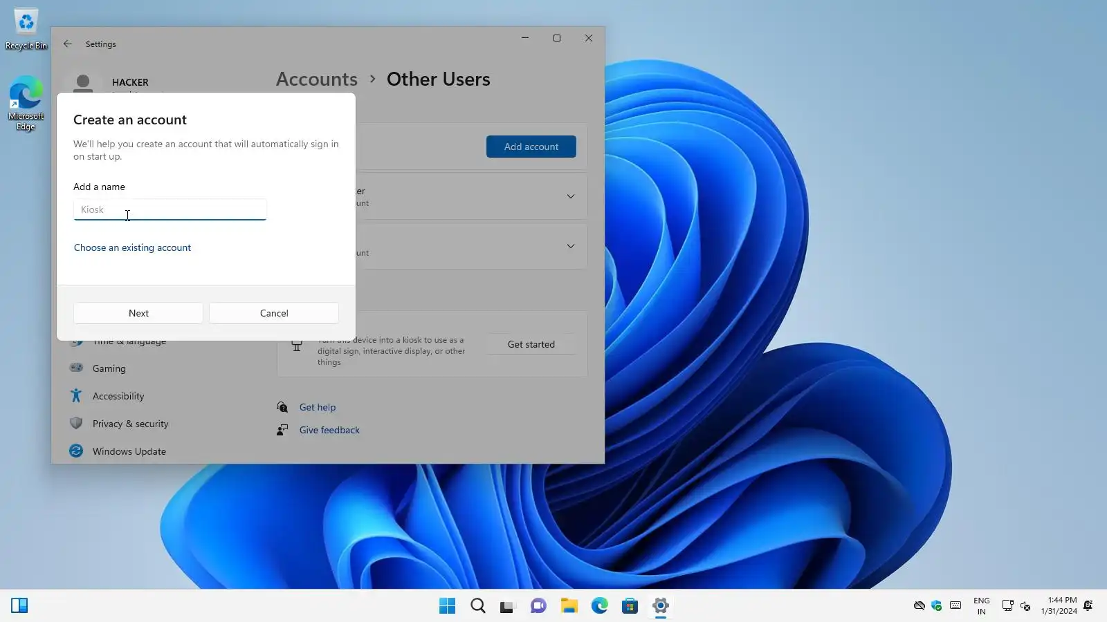Open the Windows Start menu
This screenshot has height=622, width=1107.
[x=448, y=606]
